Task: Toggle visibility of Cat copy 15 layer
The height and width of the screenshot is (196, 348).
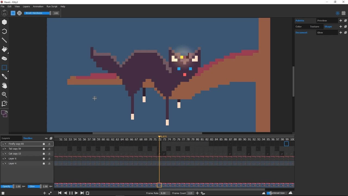Action: [x=4, y=154]
